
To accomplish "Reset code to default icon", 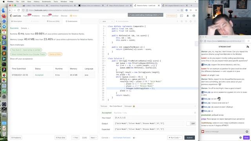I will [186, 21].
